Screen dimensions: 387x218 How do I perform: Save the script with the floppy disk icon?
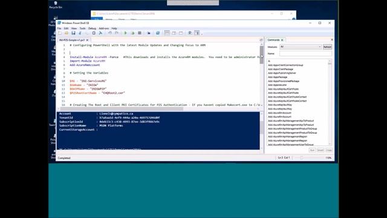[x=73, y=33]
